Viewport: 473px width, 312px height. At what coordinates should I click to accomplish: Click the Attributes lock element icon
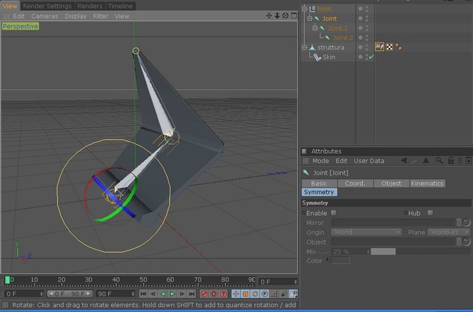pos(451,161)
